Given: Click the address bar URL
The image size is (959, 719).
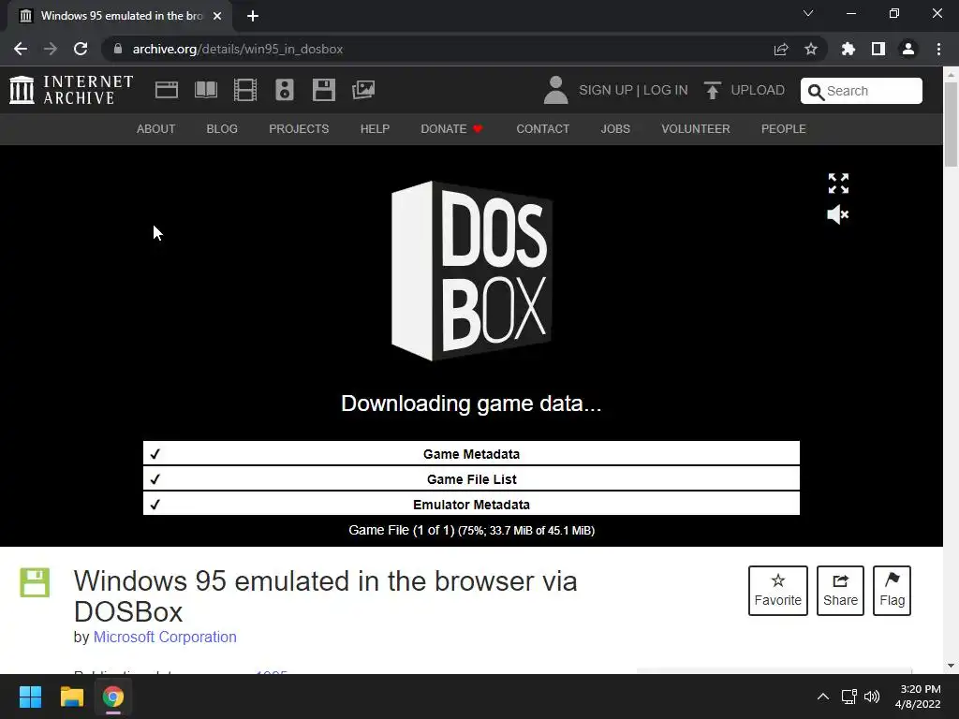Looking at the screenshot, I should point(238,49).
